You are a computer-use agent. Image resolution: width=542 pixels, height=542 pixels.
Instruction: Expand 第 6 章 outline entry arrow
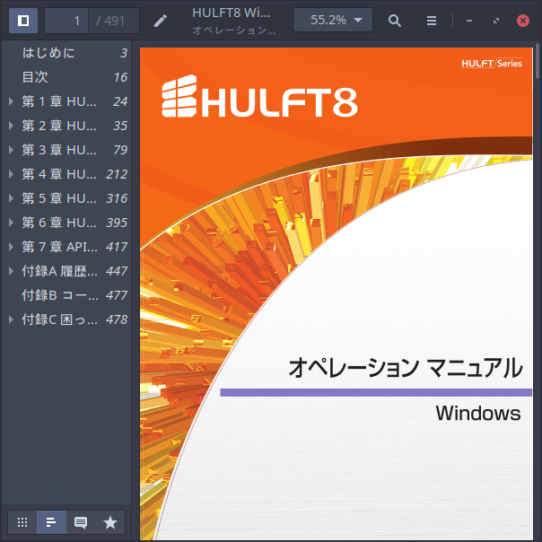point(11,223)
